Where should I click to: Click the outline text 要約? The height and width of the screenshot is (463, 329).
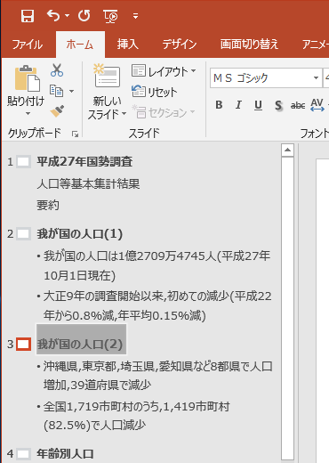pos(48,205)
